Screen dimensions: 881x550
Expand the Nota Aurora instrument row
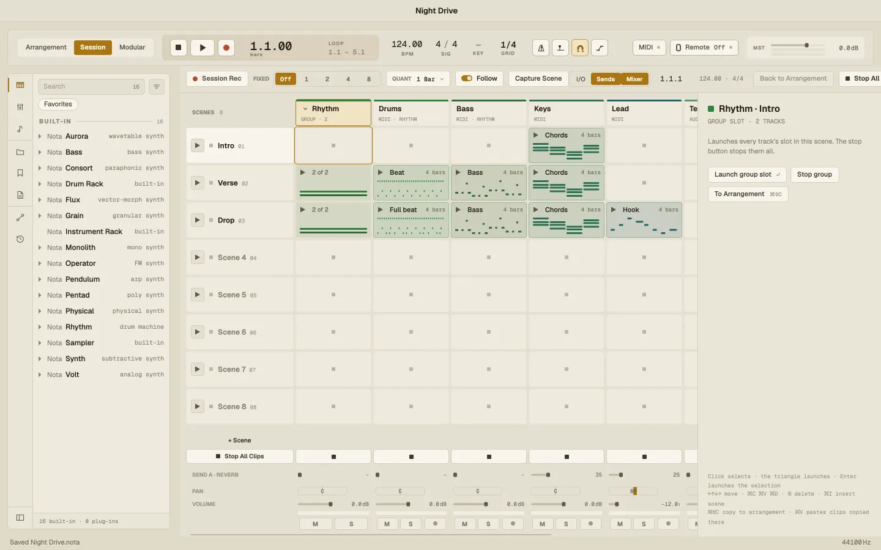[40, 136]
